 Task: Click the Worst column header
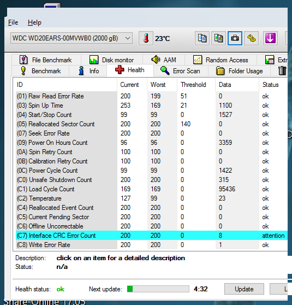(x=162, y=85)
